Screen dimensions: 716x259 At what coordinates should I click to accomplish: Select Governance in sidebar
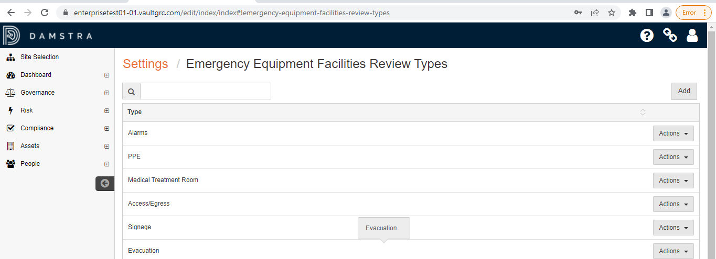[x=37, y=93]
